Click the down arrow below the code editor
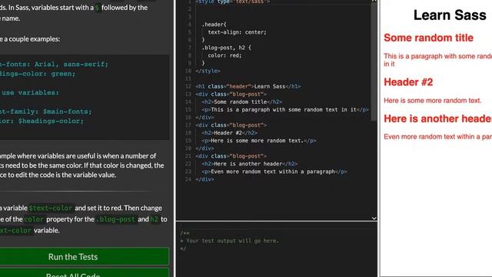This screenshot has width=492, height=277. click(374, 218)
